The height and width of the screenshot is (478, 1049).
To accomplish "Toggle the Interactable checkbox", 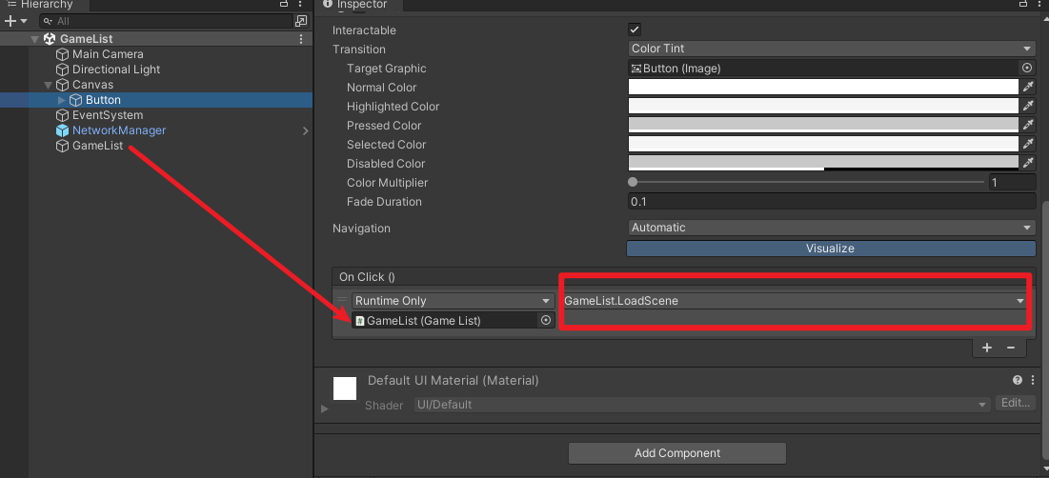I will [x=635, y=30].
